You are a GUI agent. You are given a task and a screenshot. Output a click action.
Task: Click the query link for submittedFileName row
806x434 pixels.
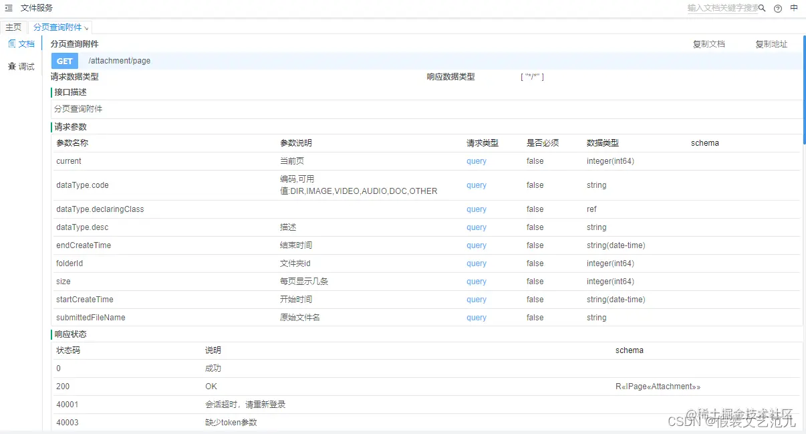click(476, 317)
